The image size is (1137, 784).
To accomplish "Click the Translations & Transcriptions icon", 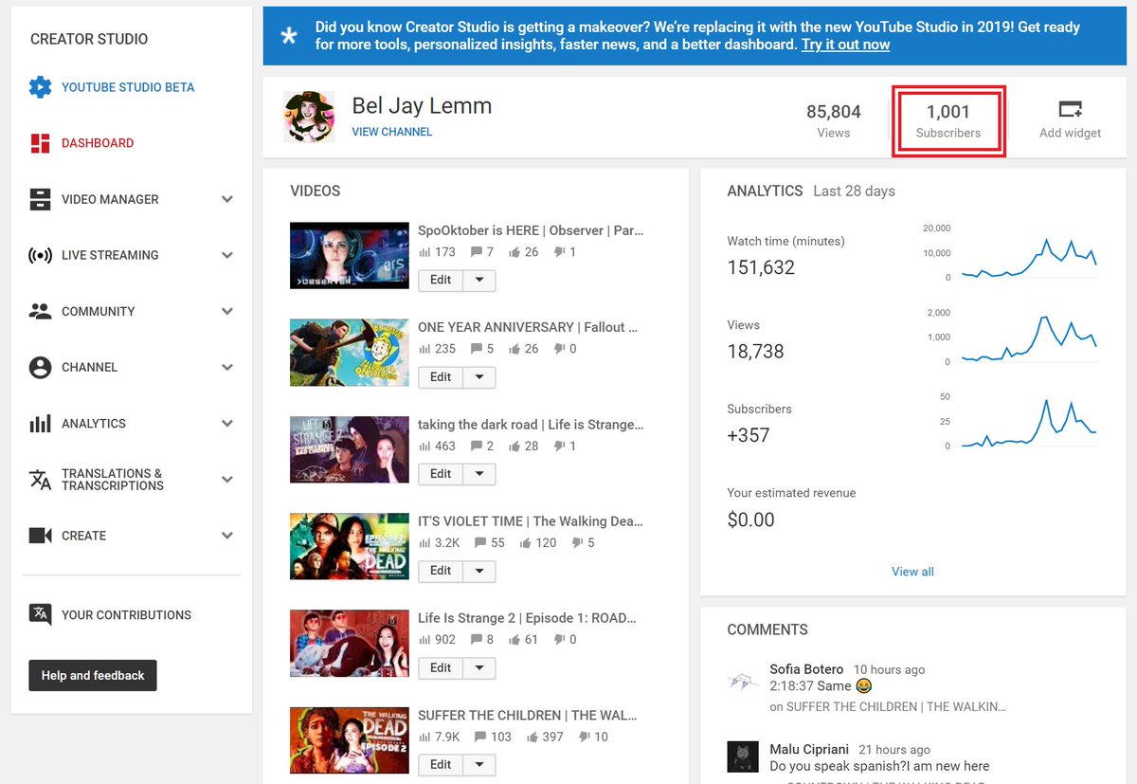I will tap(40, 480).
